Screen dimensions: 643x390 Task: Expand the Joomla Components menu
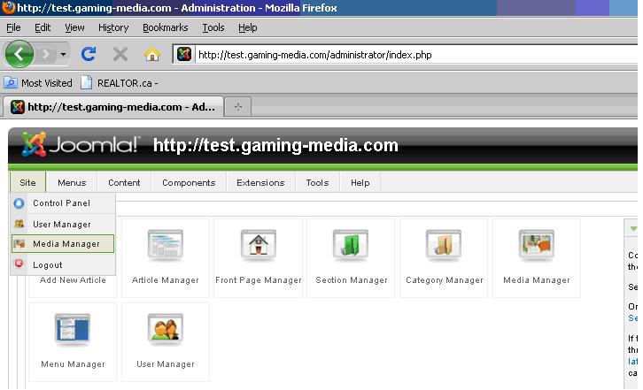click(x=189, y=182)
